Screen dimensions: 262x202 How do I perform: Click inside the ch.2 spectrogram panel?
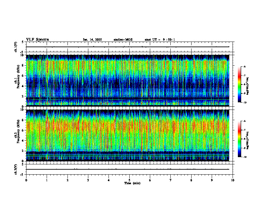[x=128, y=135]
